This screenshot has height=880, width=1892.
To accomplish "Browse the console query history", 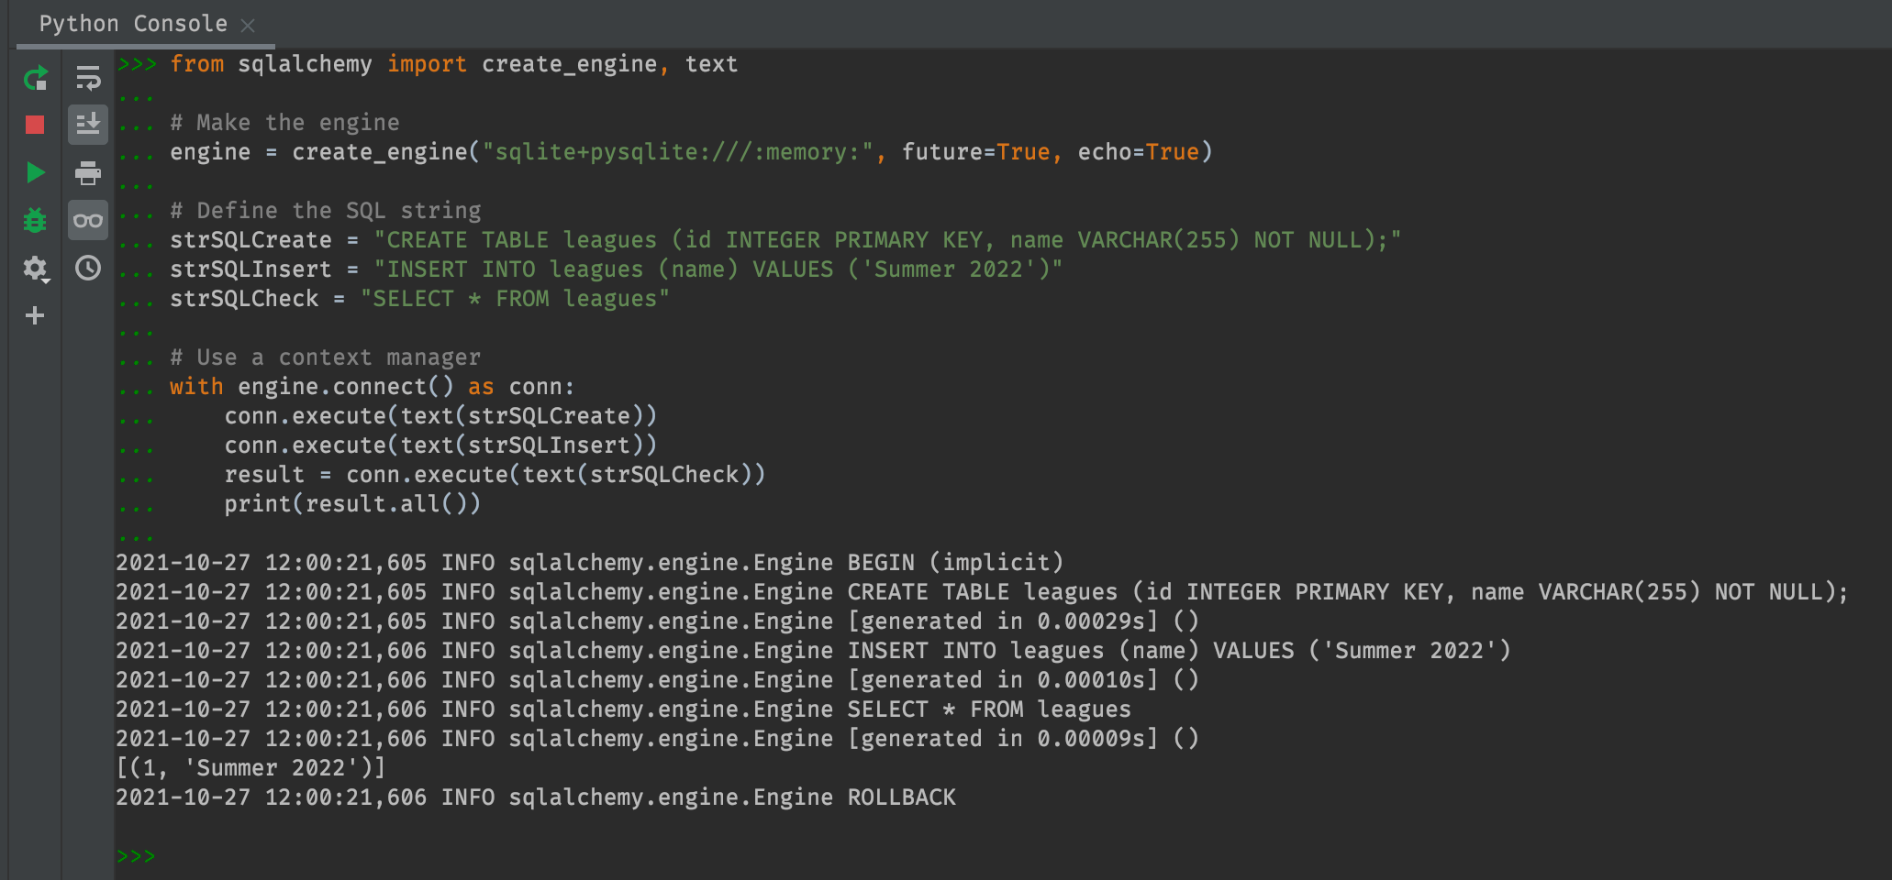I will pyautogui.click(x=88, y=268).
